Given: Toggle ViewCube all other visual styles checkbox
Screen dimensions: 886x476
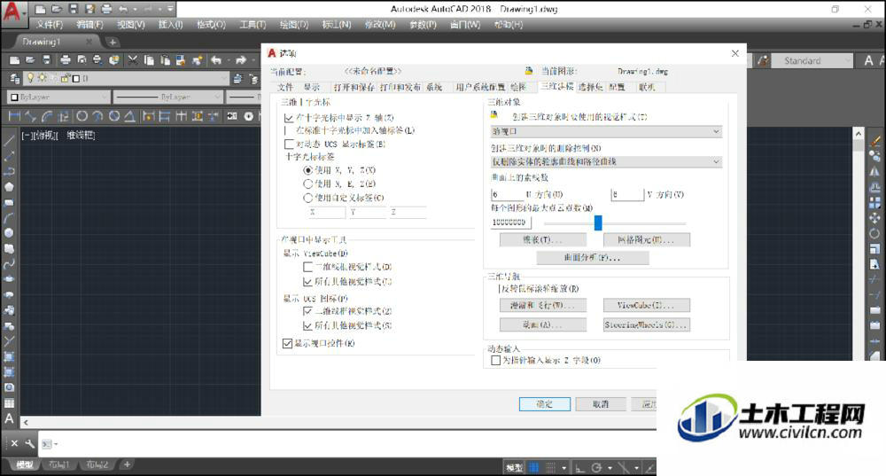Looking at the screenshot, I should pyautogui.click(x=308, y=281).
